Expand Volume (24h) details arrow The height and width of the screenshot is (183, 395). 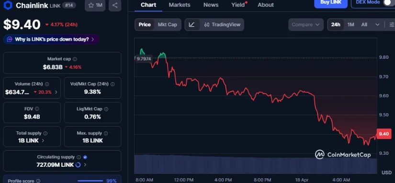tap(56, 92)
